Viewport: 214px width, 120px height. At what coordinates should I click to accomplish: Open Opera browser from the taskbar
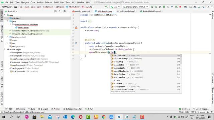point(81,117)
